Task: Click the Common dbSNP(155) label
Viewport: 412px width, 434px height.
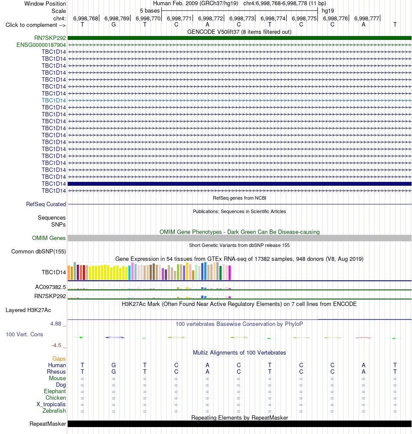Action: [39, 252]
